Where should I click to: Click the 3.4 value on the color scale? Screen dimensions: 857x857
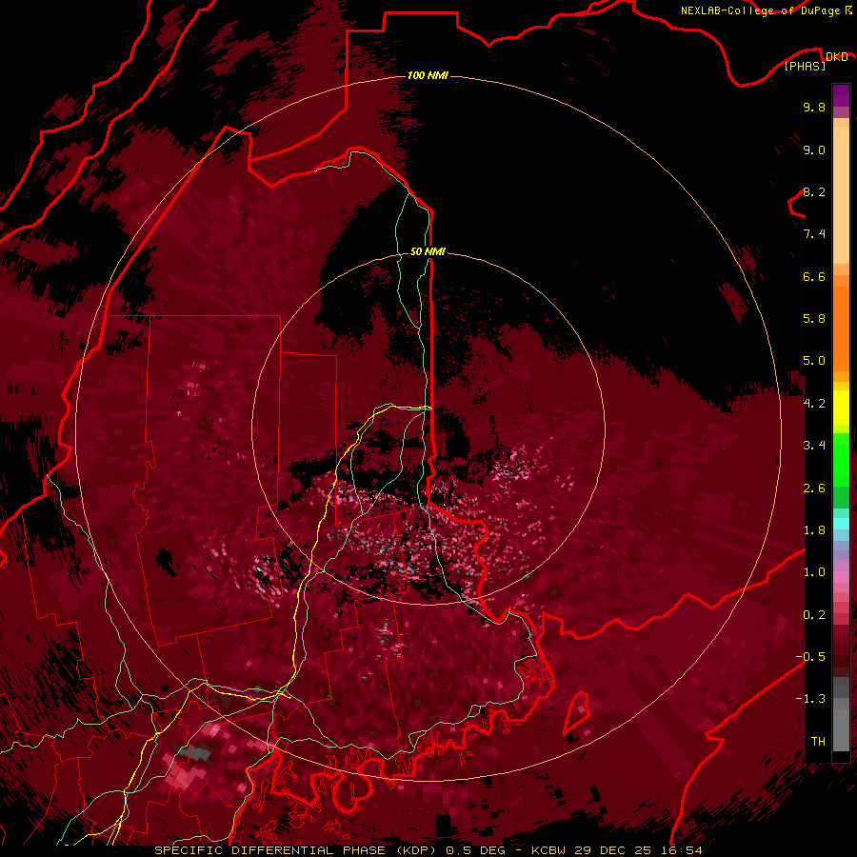point(814,446)
